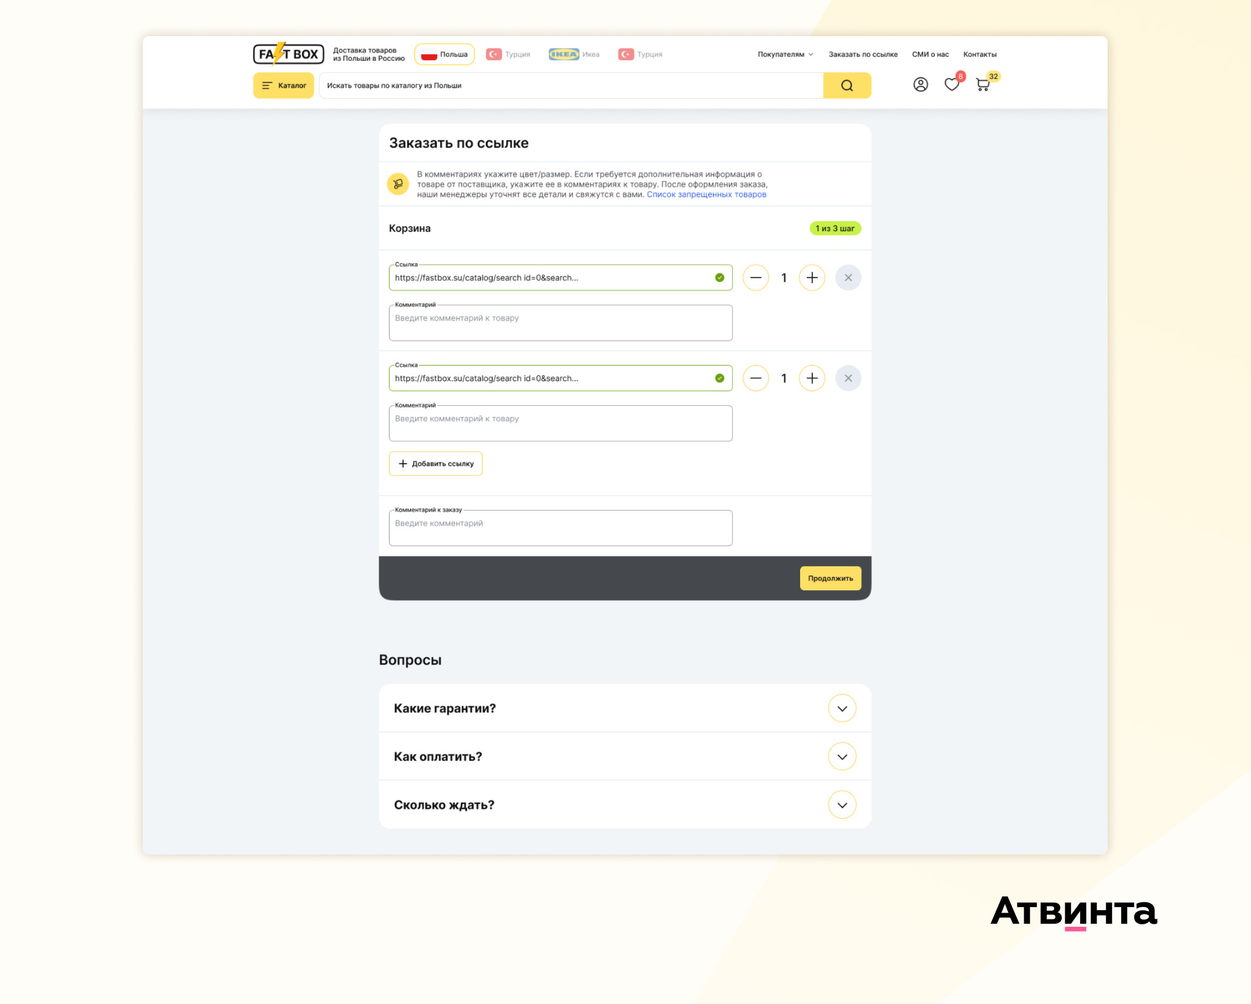The image size is (1251, 1004).
Task: Remove the second link row with X
Action: pos(848,378)
